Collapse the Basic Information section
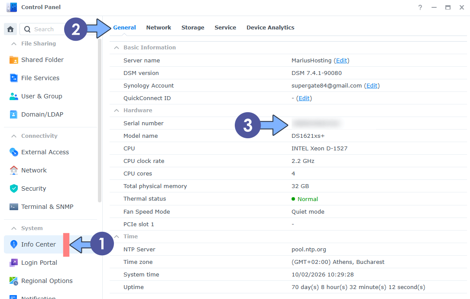Screen dimensions: 470x299 coord(117,48)
